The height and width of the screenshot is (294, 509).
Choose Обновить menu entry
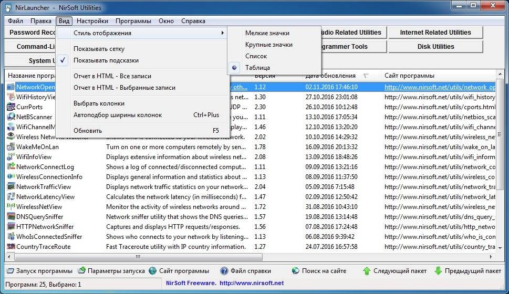[143, 130]
